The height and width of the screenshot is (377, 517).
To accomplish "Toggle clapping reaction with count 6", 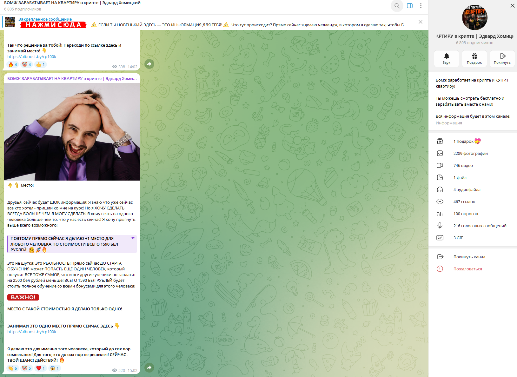I will click(13, 368).
